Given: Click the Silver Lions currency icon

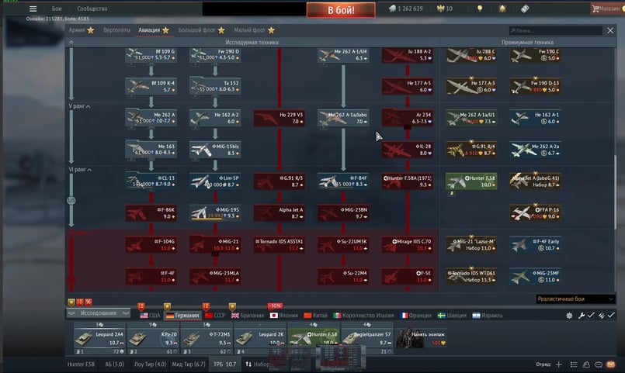Looking at the screenshot, I should [393, 9].
